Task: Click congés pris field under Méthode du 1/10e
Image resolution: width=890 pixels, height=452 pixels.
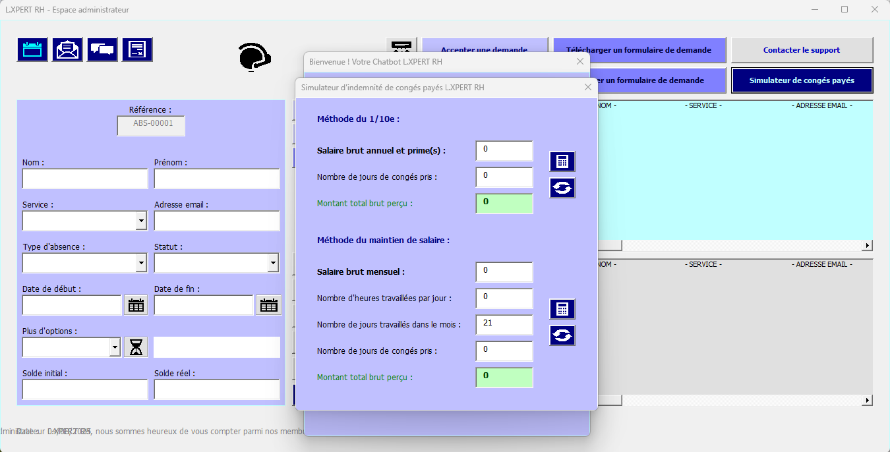Action: point(504,177)
